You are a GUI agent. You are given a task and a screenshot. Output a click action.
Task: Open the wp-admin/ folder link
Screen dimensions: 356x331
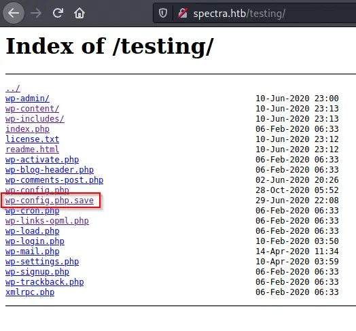27,99
